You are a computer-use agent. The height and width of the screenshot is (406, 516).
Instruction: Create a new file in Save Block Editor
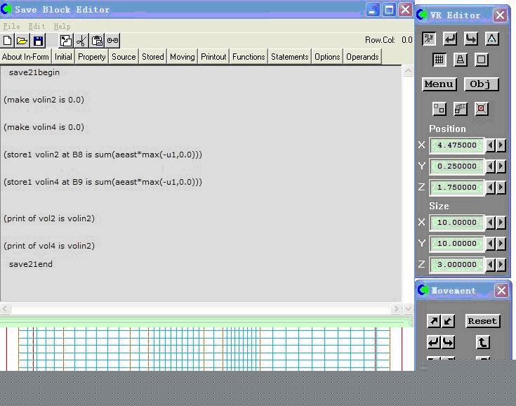tap(7, 41)
